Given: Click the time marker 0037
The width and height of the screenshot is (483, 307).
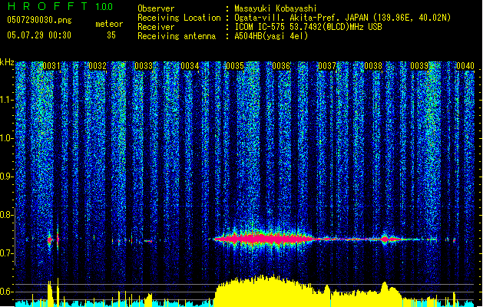Looking at the screenshot, I should [x=327, y=66].
